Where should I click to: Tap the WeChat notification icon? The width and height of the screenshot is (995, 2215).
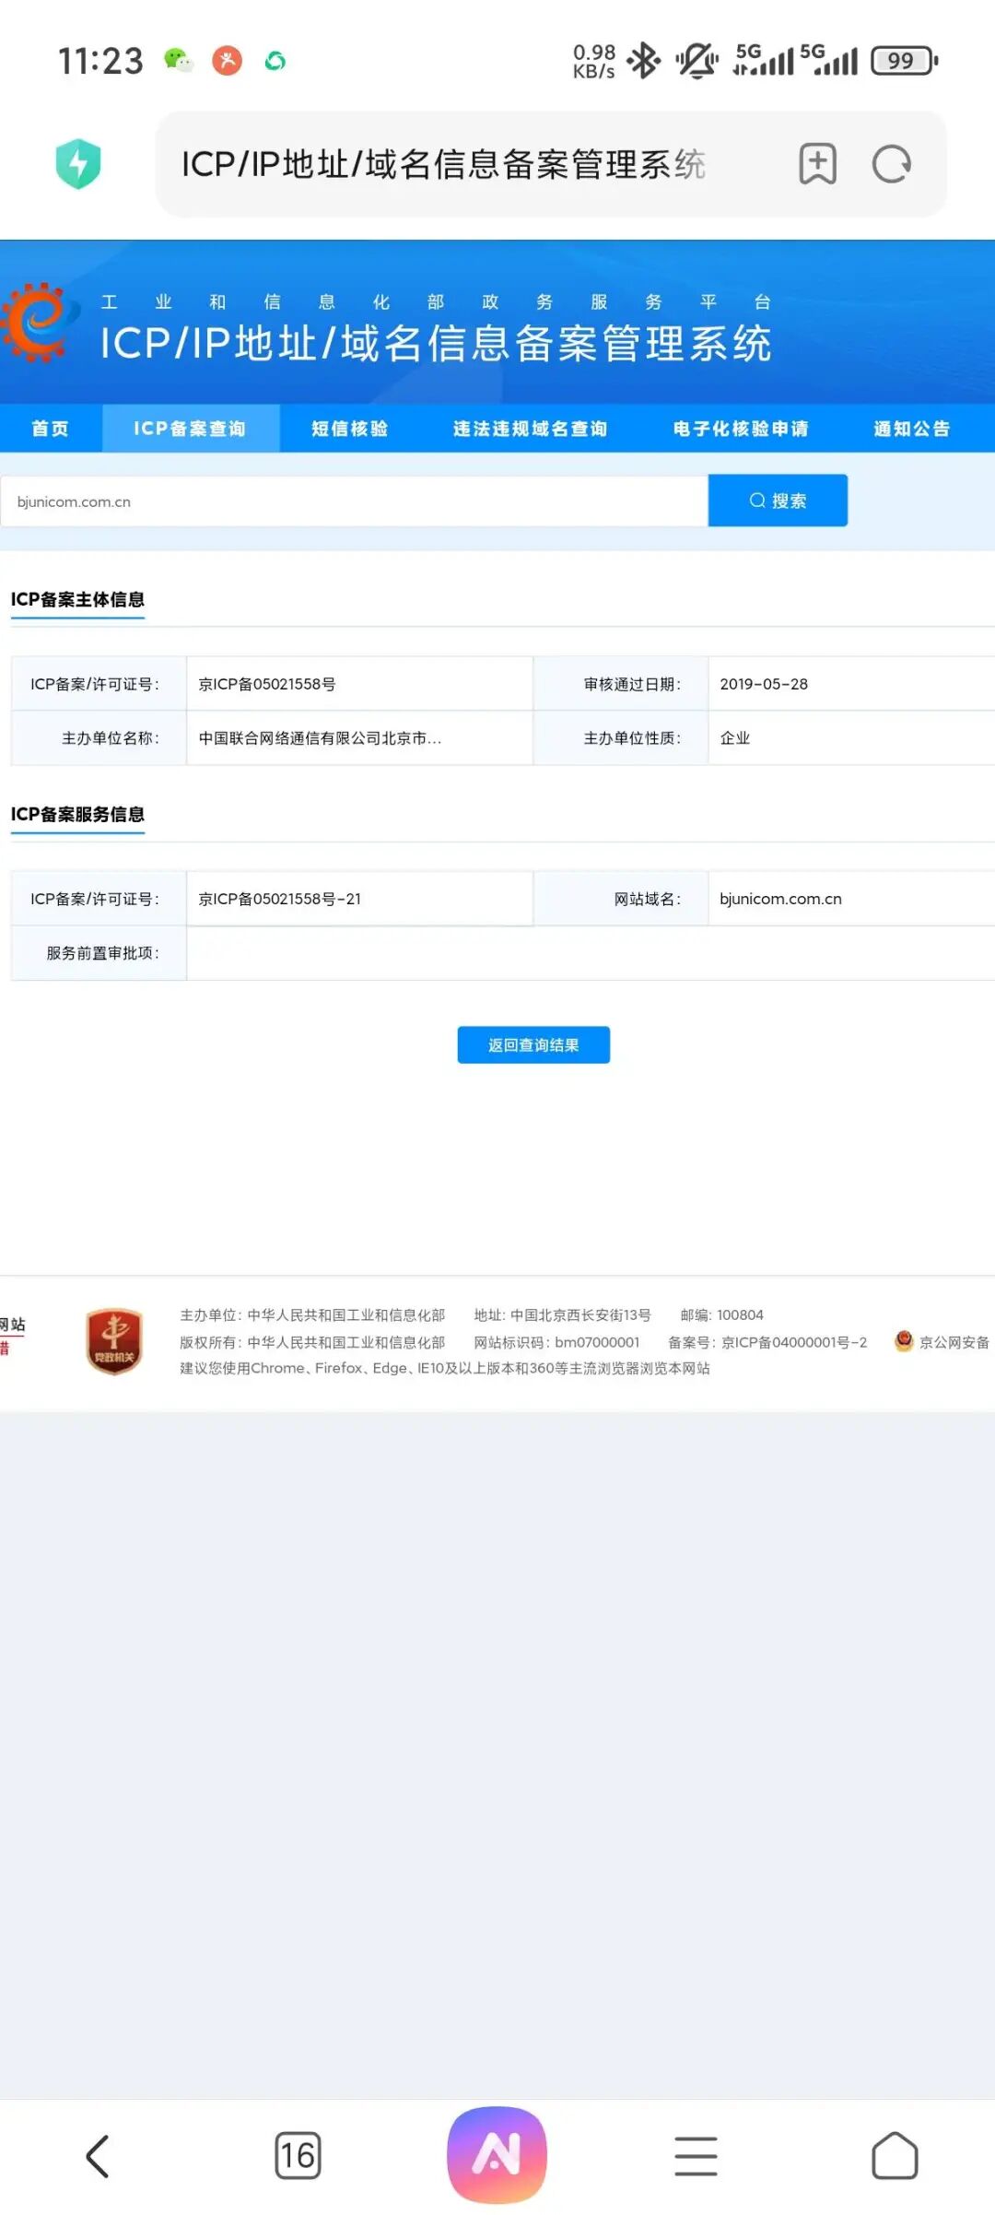click(x=179, y=61)
